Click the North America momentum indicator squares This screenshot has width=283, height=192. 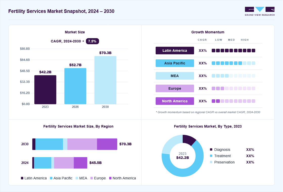pyautogui.click(x=233, y=101)
